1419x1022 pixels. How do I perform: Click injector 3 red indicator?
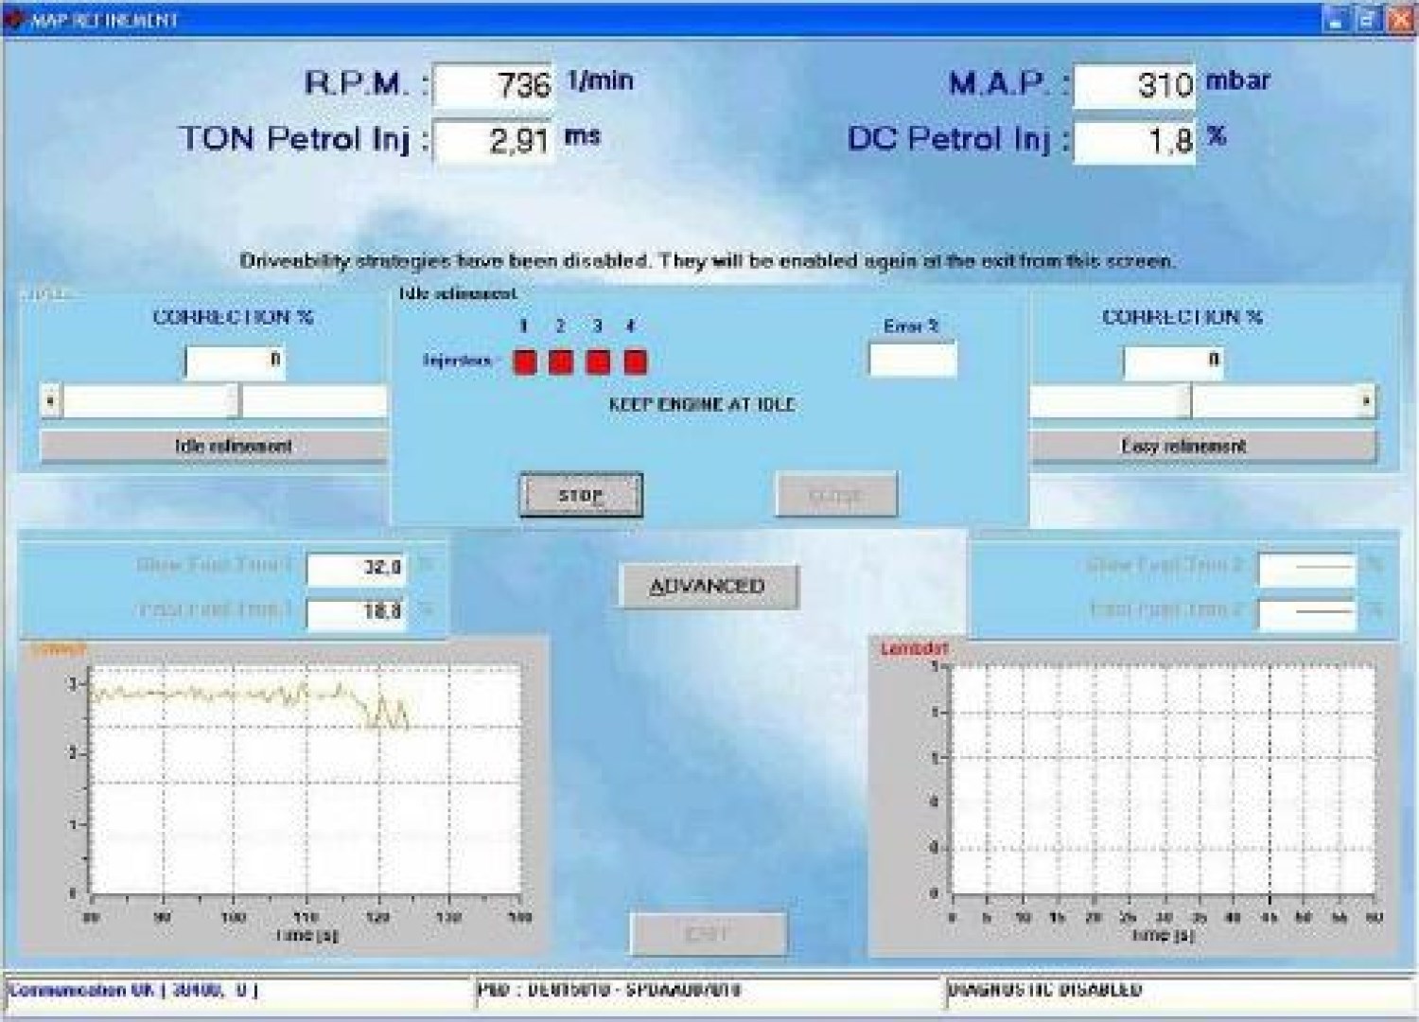[598, 361]
